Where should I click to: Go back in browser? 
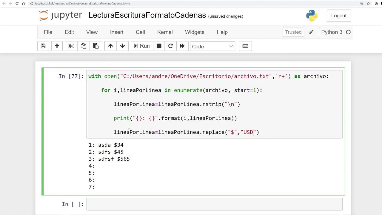pos(3,4)
